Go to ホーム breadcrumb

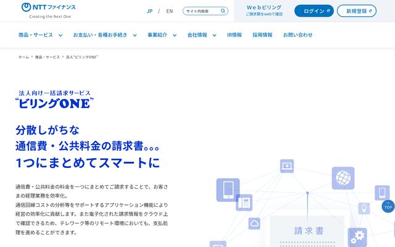pos(23,57)
